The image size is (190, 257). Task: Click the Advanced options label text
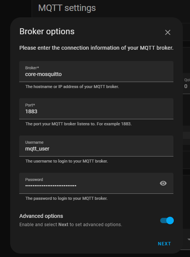(41, 216)
